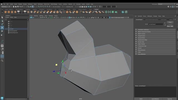The width and height of the screenshot is (178, 100).
Task: Activate the Rotate tool in the toolbox
Action: click(2, 31)
